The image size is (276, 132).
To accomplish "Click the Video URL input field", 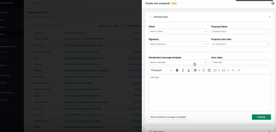I will (241, 62).
